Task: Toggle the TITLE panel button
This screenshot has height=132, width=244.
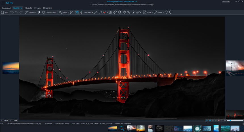Action: pos(14,120)
